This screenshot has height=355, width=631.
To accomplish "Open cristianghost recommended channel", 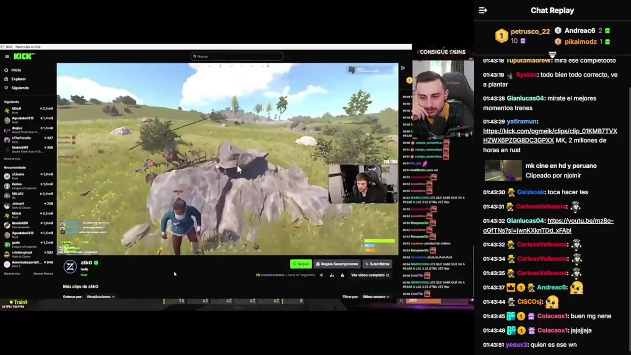I will point(29,253).
